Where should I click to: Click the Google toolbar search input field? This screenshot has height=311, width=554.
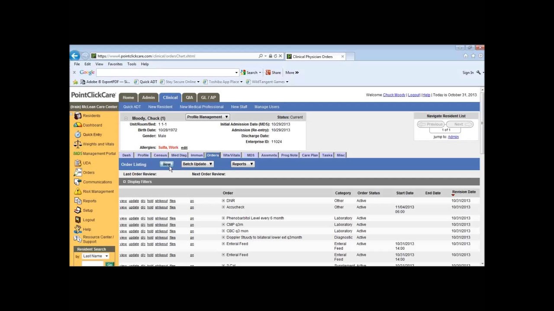167,73
